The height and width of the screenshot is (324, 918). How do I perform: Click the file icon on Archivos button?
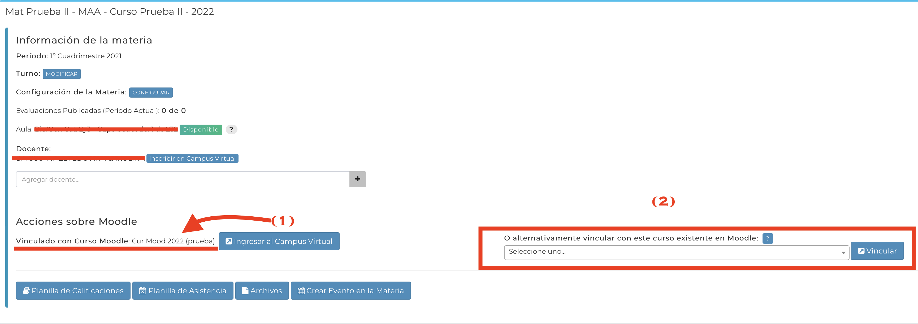pyautogui.click(x=245, y=291)
